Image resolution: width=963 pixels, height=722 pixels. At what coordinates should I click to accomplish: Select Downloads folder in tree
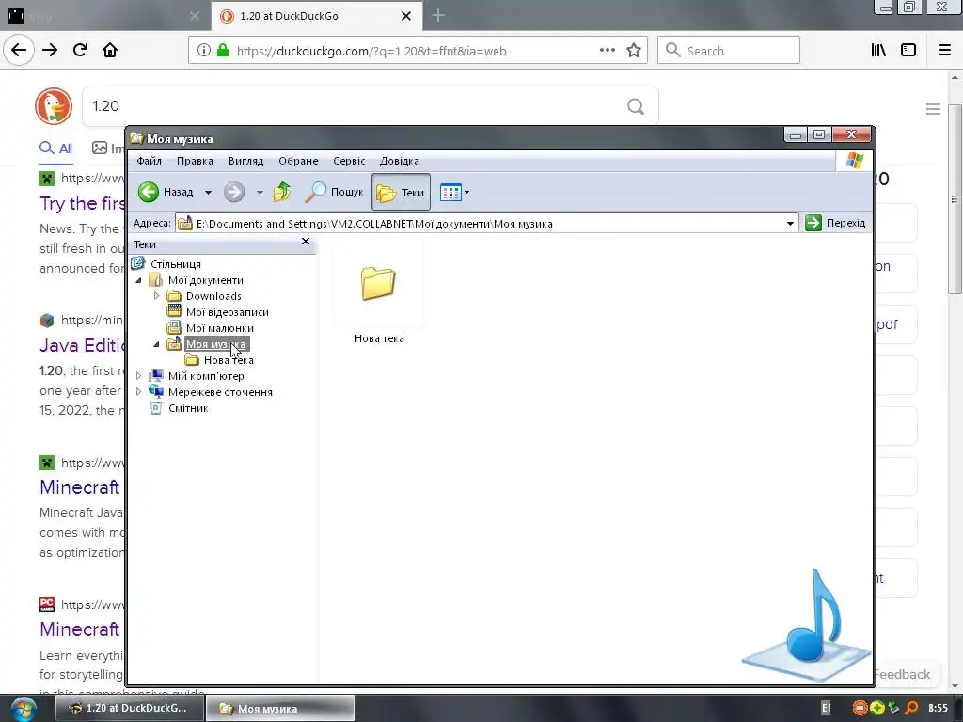213,296
